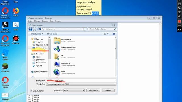Close the 'Сохранить как' dialog
This screenshot has width=182, height=102.
[x=114, y=25]
